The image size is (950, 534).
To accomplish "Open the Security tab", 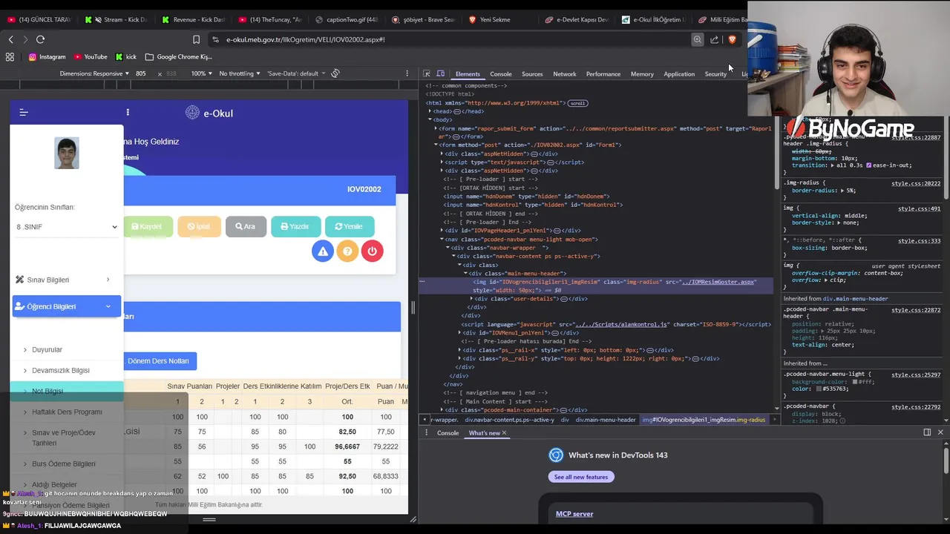I will point(715,74).
